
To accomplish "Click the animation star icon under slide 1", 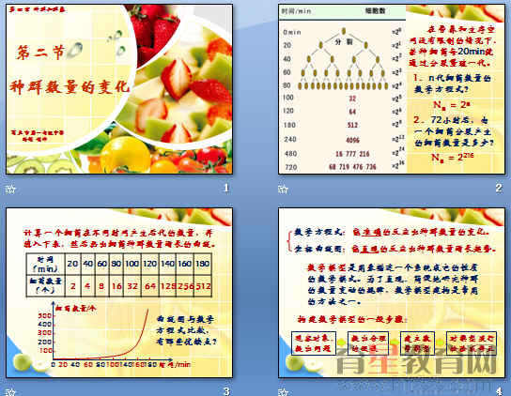I will click(x=10, y=190).
